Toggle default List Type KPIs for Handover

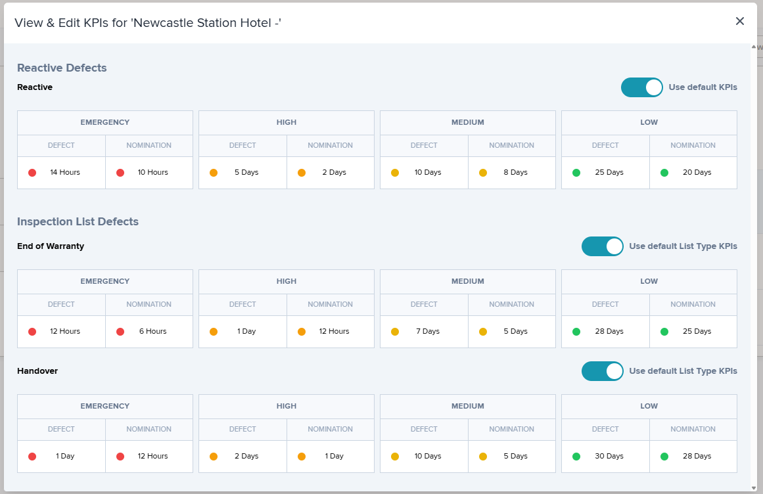coord(602,371)
